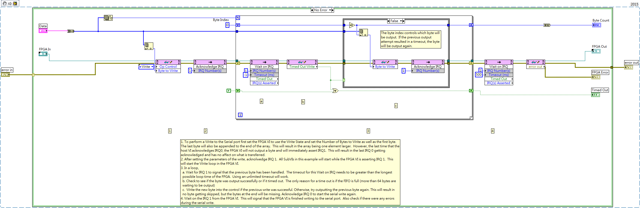Click the loop count N terminal
Viewport: 640px width, 208px height.
238,18
